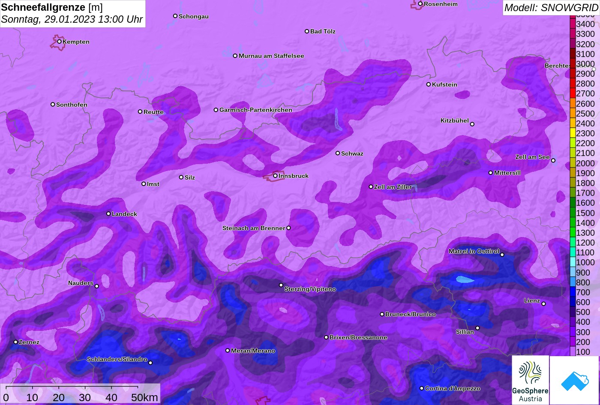
Task: Click the Nauders location dot
Action: (97, 286)
